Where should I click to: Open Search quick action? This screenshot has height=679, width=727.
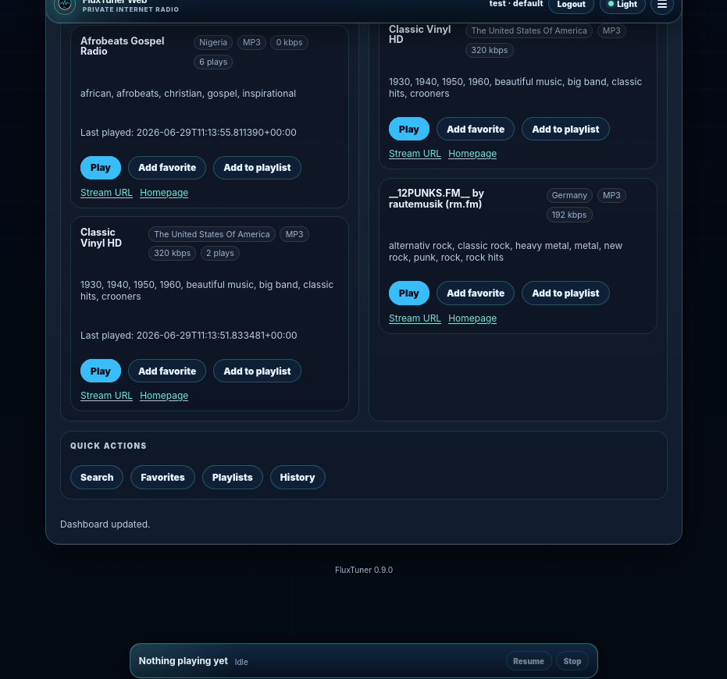click(x=97, y=478)
